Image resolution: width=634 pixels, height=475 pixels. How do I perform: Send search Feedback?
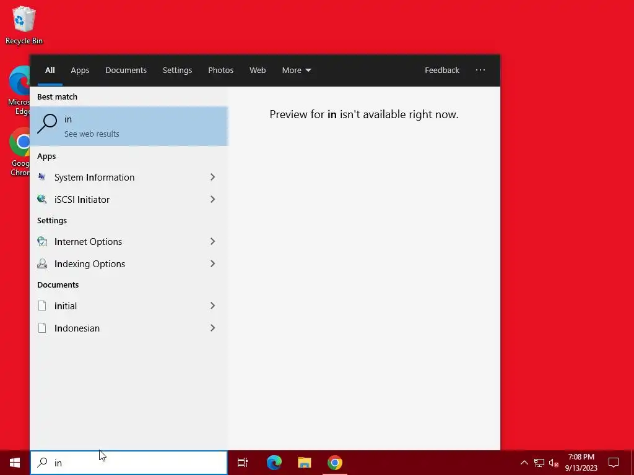point(442,70)
